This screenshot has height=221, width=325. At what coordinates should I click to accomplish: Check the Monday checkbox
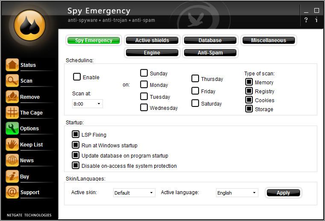pos(144,84)
